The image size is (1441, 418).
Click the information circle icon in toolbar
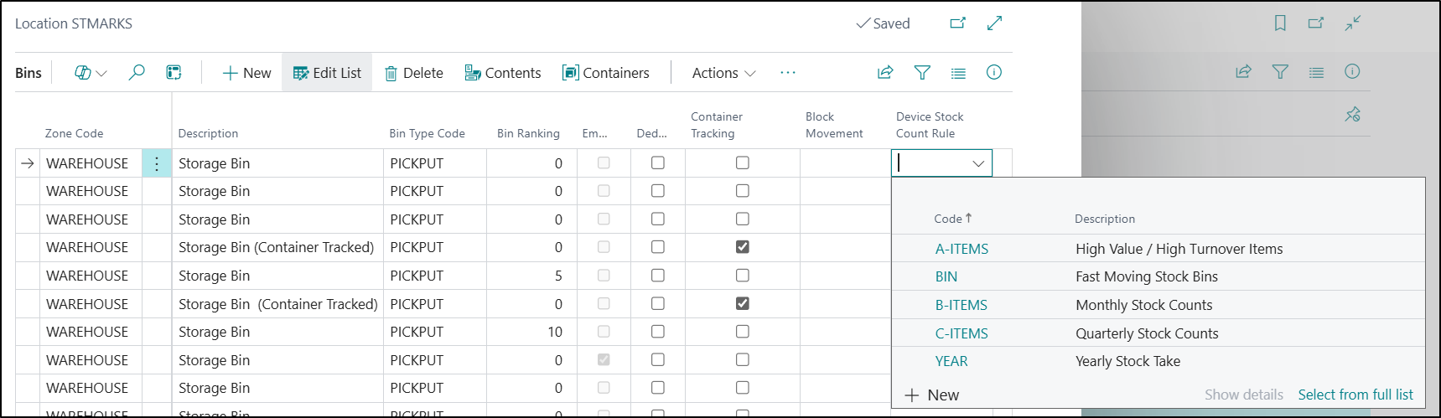(x=993, y=73)
